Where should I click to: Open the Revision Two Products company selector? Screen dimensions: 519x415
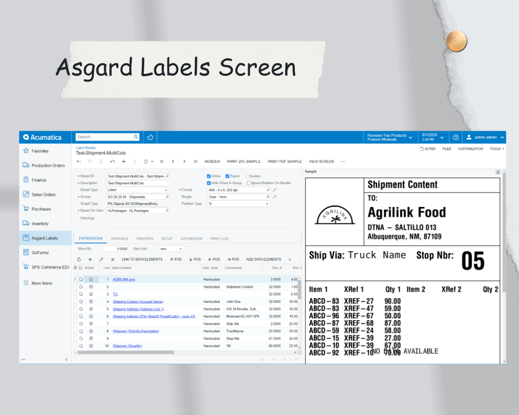[390, 137]
